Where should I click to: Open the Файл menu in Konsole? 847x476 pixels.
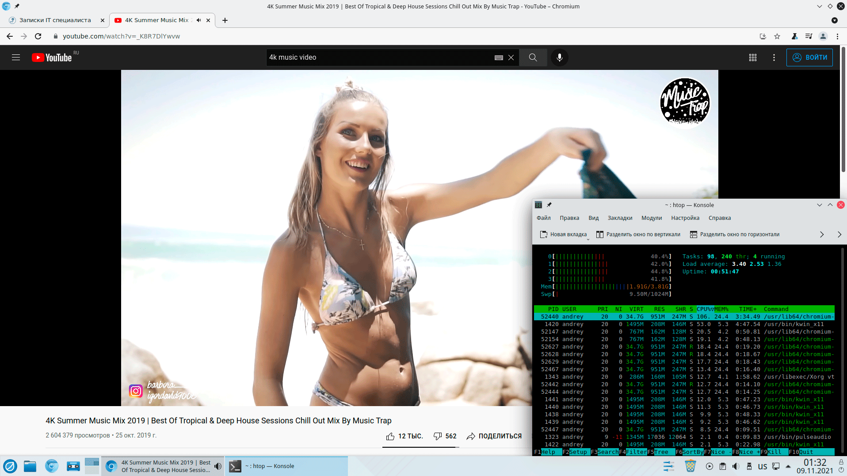544,218
